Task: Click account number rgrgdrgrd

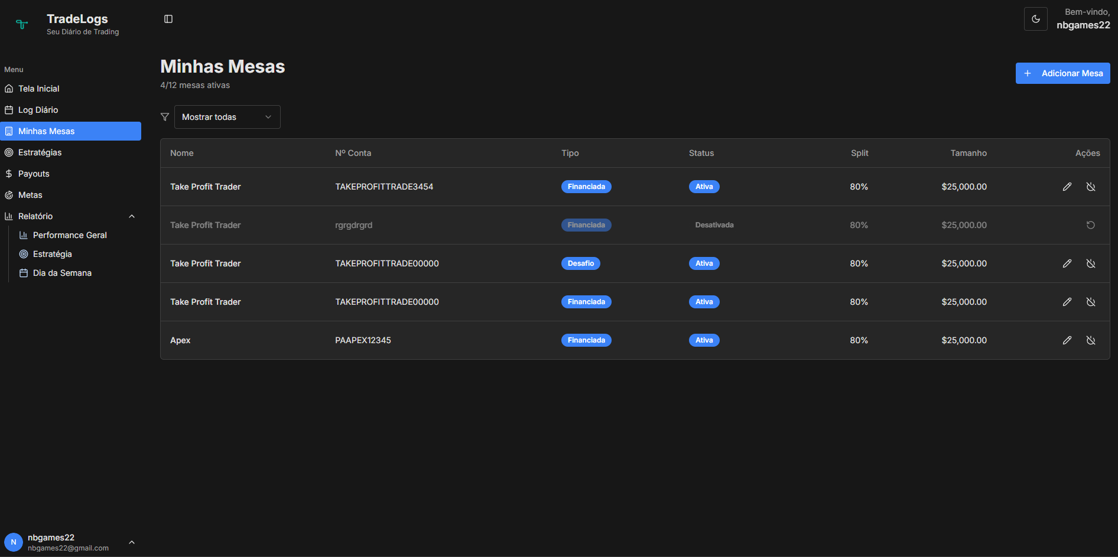Action: [354, 225]
